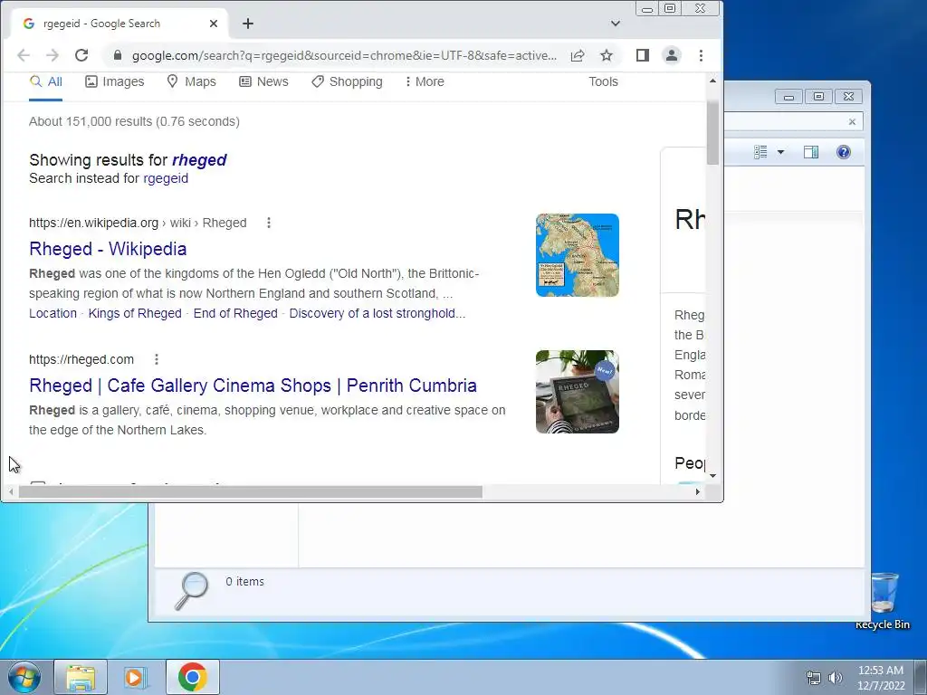Click the Chrome profile avatar icon
The height and width of the screenshot is (695, 927).
672,55
